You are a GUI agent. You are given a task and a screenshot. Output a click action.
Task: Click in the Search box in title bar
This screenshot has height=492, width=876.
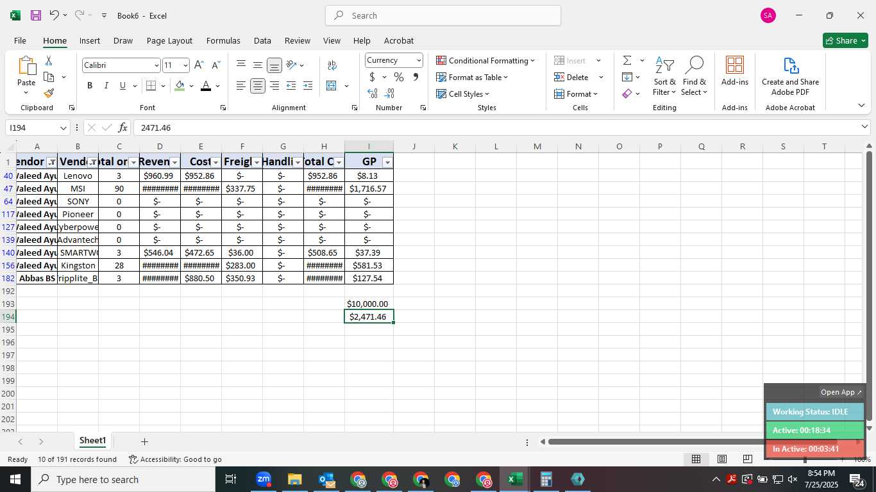point(443,15)
